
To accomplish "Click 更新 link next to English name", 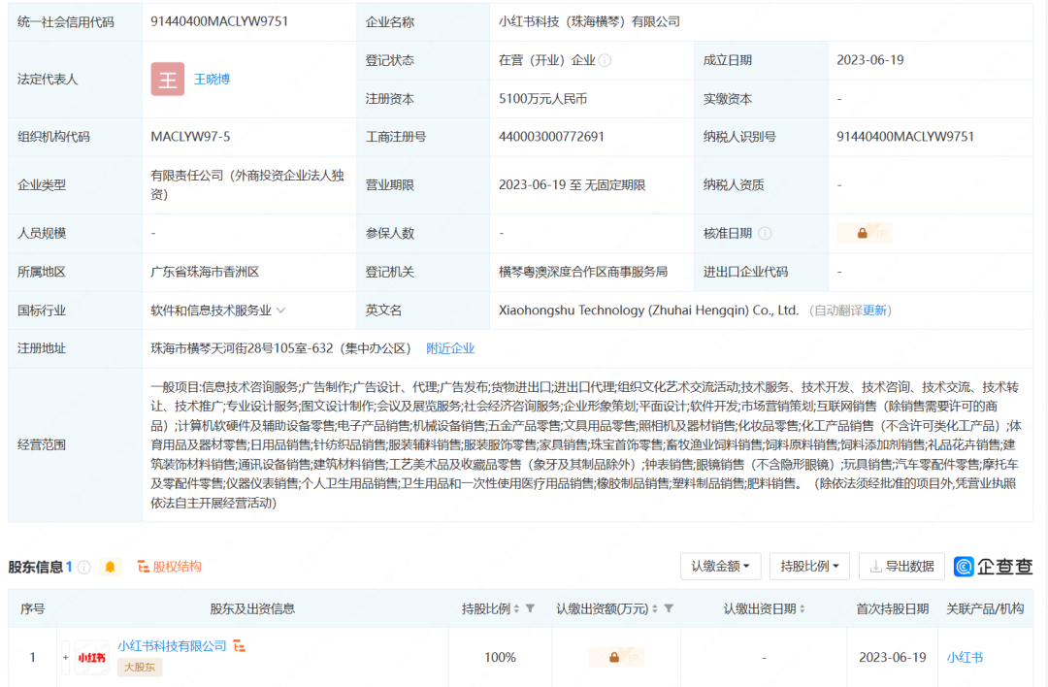I will tap(874, 311).
